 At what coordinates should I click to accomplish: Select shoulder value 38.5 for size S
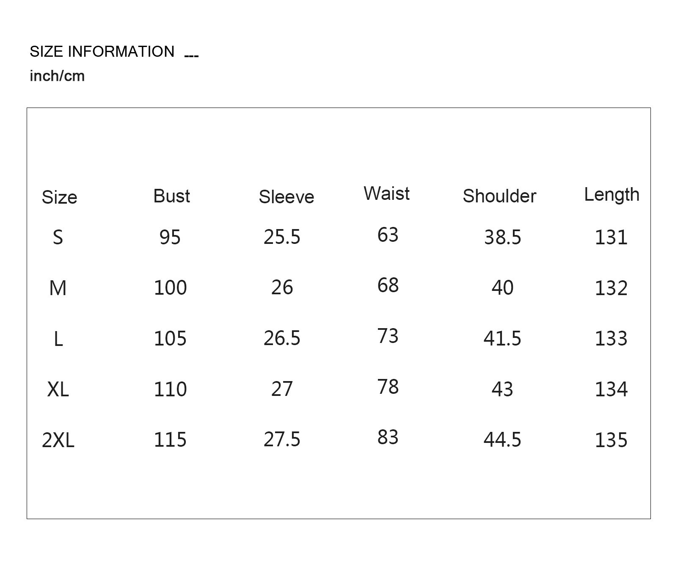[502, 237]
